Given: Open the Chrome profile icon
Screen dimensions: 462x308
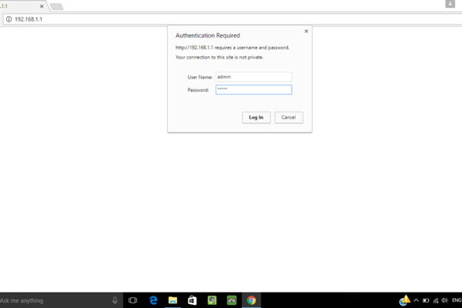Looking at the screenshot, I should coord(450,4).
